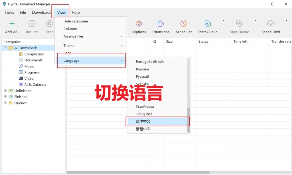Click the Stop Queue icon
The height and width of the screenshot is (175, 292).
[239, 24]
